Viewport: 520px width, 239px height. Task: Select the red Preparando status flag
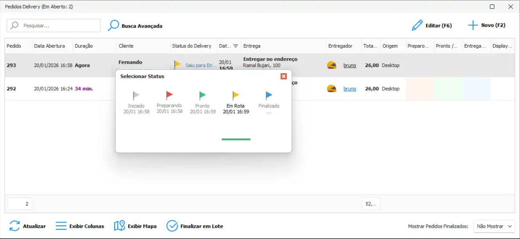(x=169, y=95)
